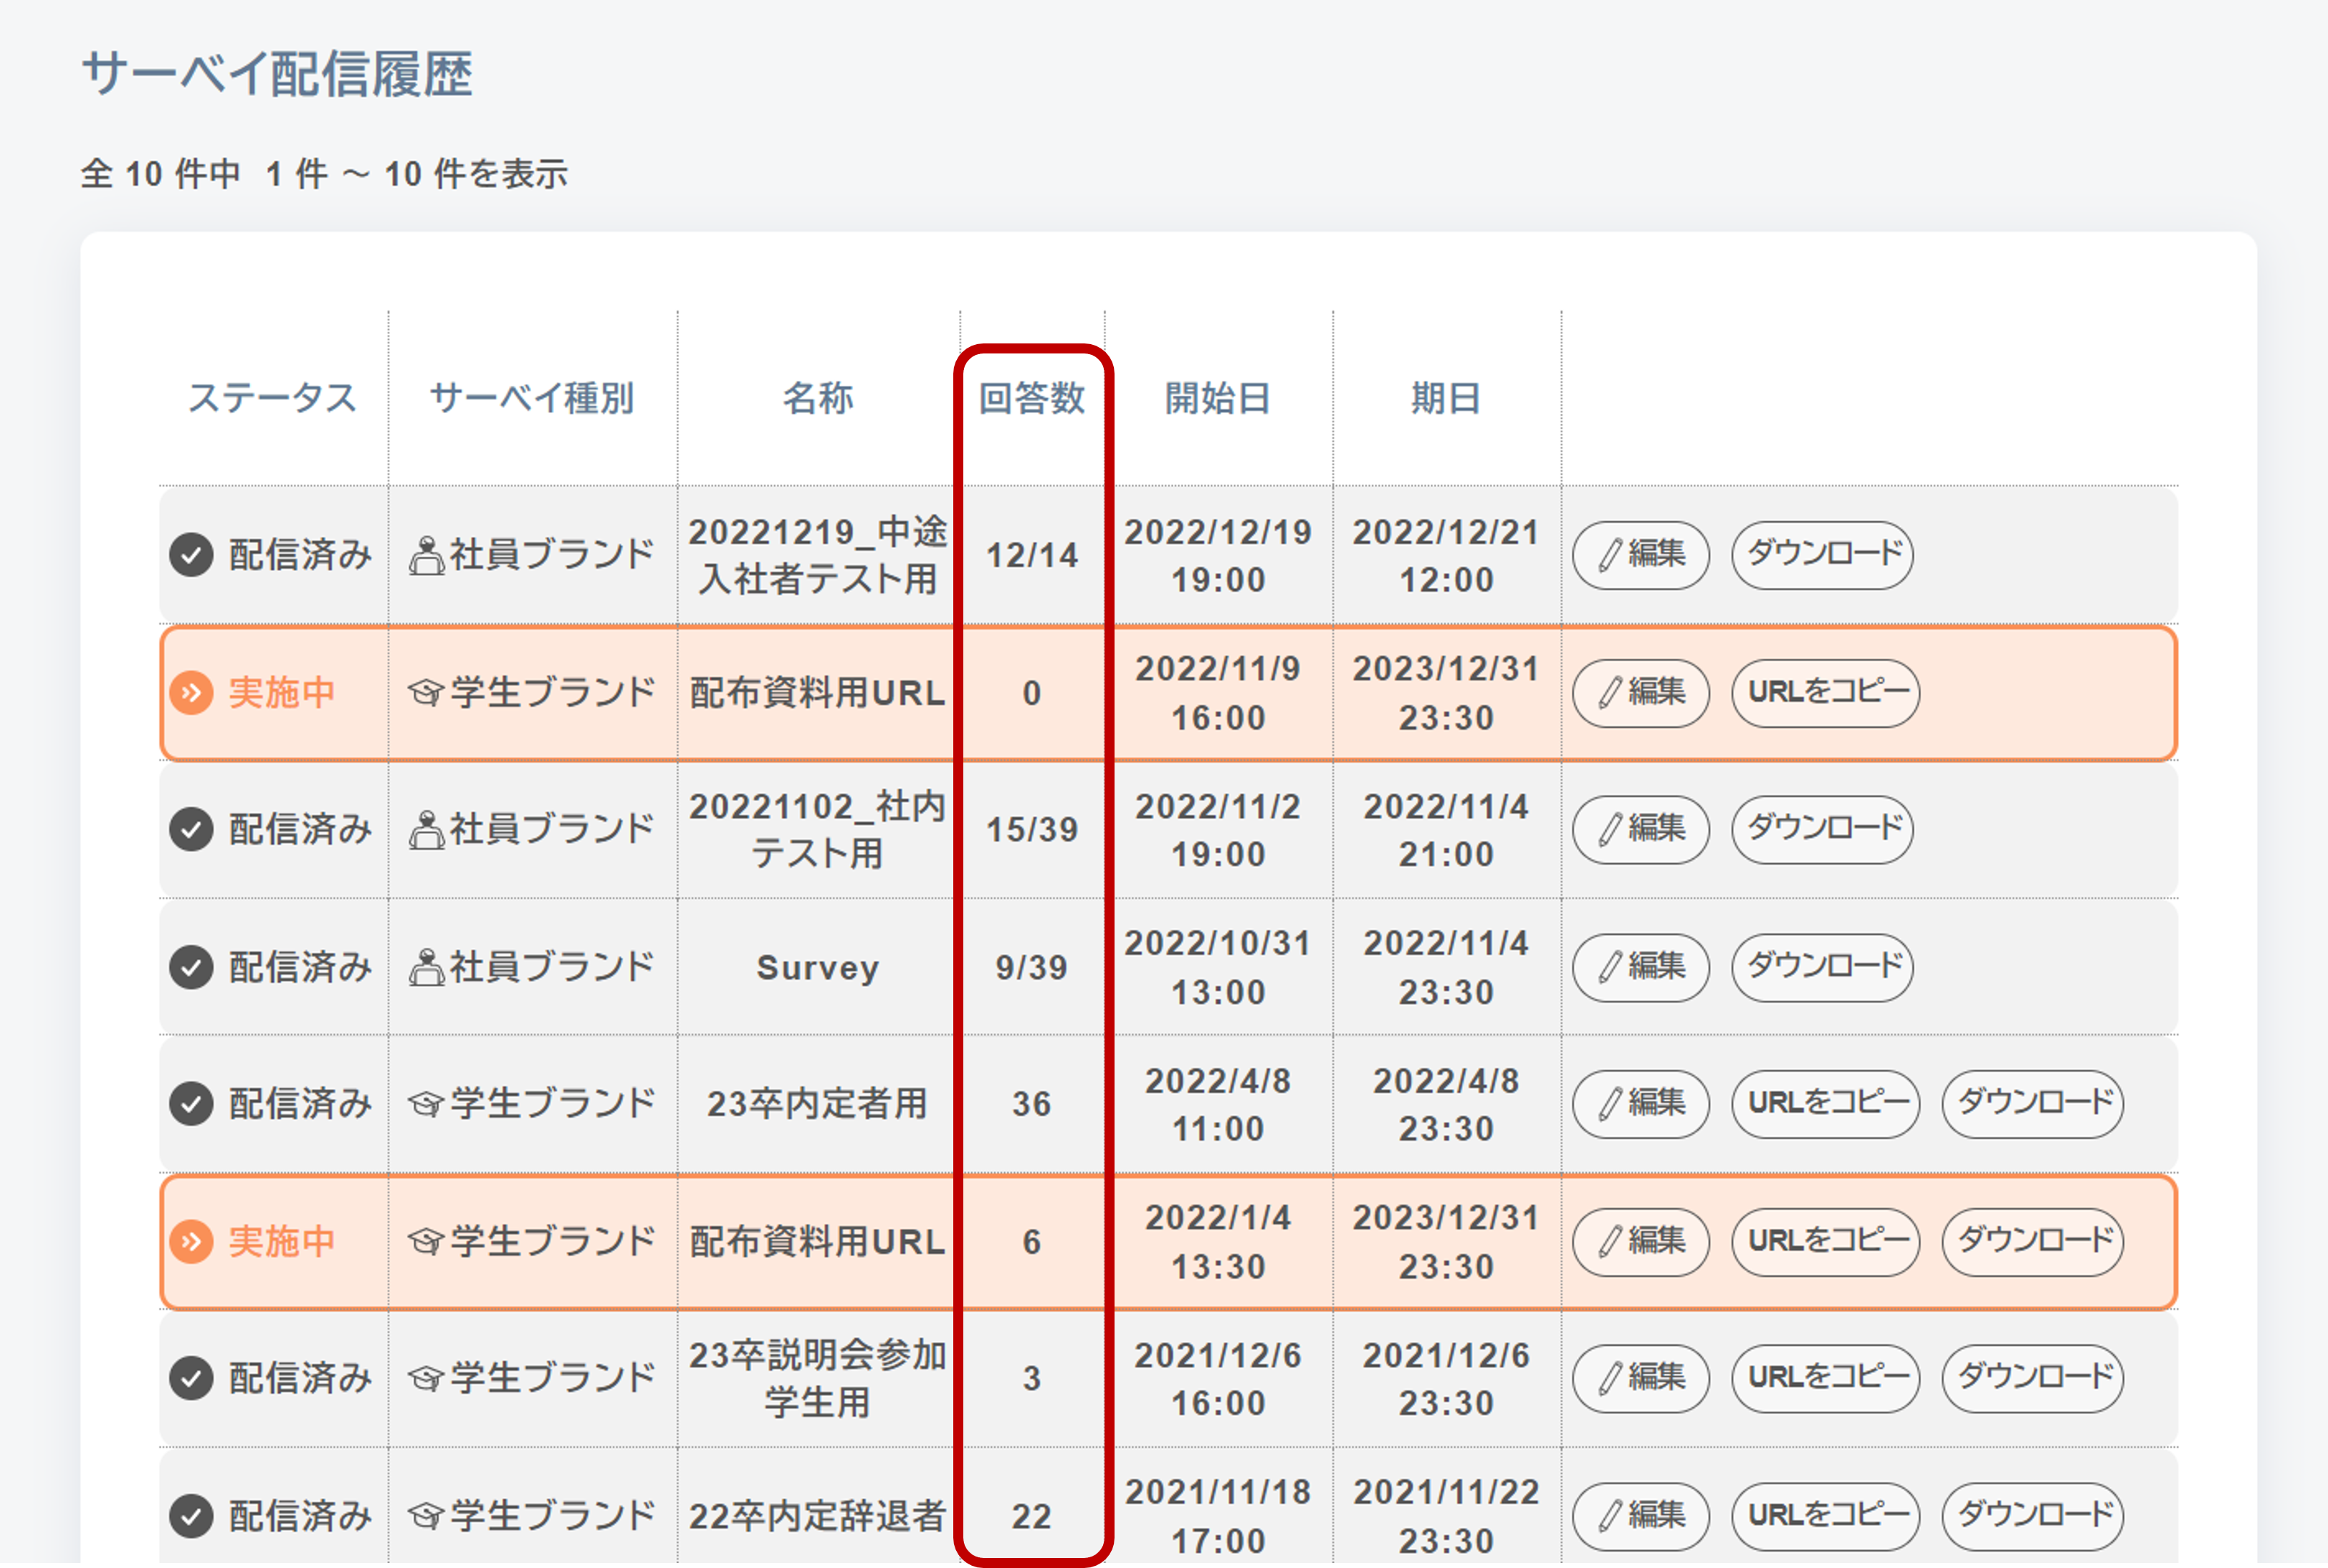This screenshot has height=1568, width=2328.
Task: Click checkmark icon of 22卒内定辞退者 row
Action: pyautogui.click(x=191, y=1516)
